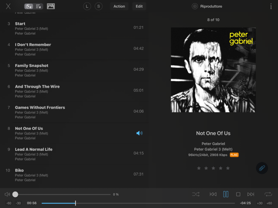Image resolution: width=278 pixels, height=208 pixels.
Task: Jump forward 30 seconds
Action: [260, 203]
